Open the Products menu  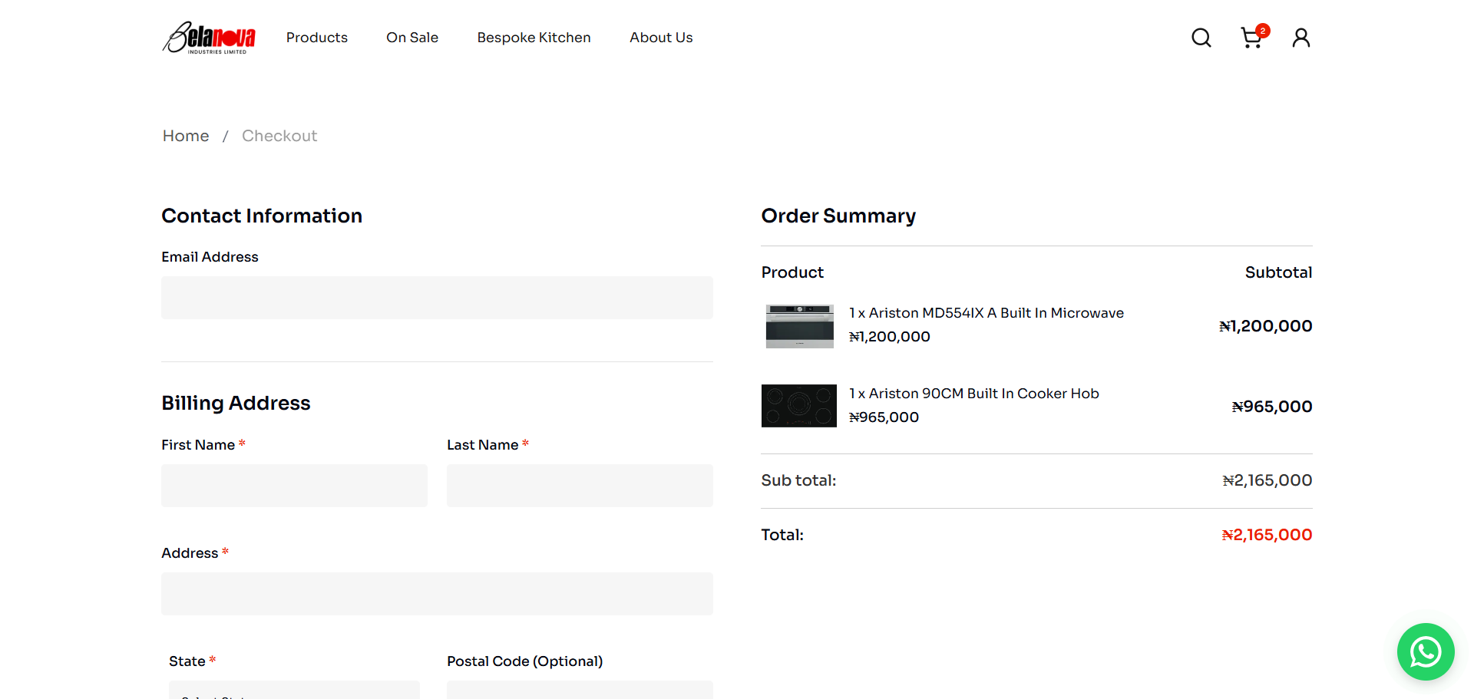pyautogui.click(x=316, y=38)
